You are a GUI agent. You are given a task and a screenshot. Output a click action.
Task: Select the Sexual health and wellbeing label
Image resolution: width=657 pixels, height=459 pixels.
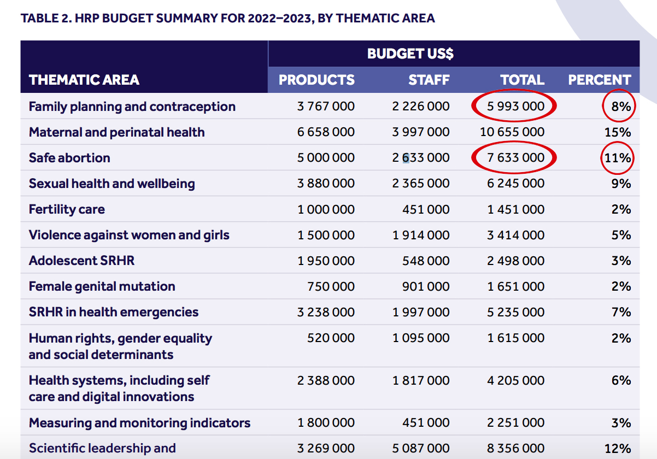click(x=112, y=184)
